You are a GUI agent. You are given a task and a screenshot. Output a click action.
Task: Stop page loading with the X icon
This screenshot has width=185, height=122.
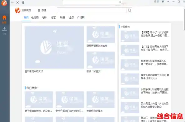pyautogui.click(x=17, y=2)
